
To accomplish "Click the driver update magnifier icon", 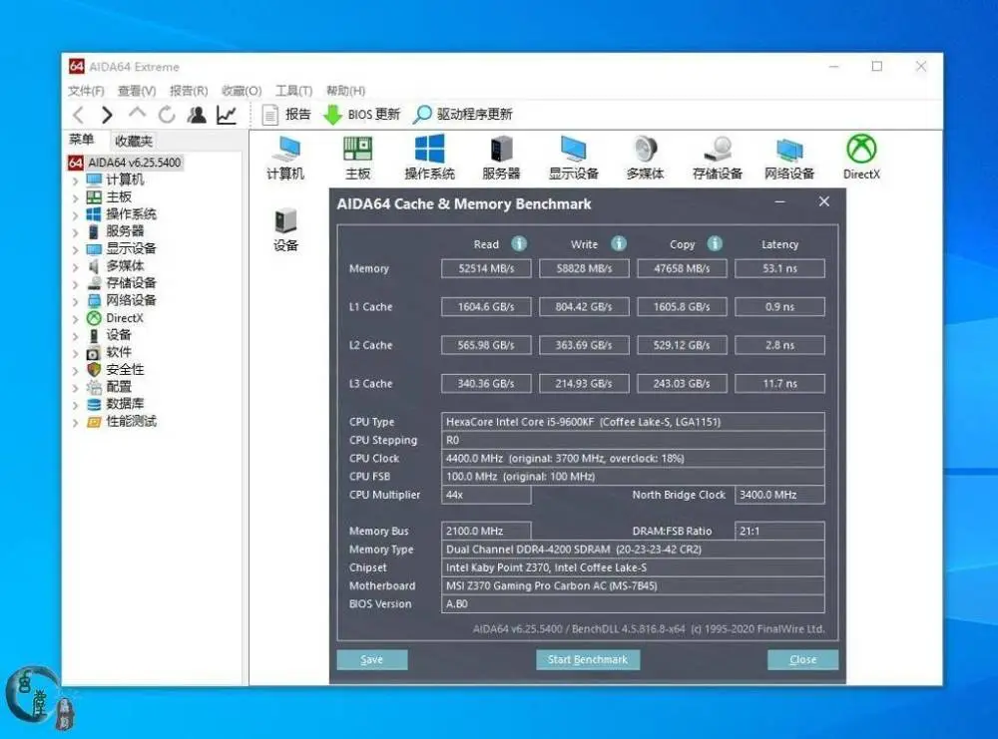I will tap(423, 115).
